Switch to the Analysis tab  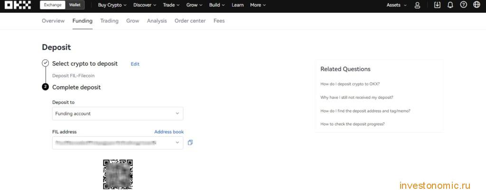coord(157,21)
